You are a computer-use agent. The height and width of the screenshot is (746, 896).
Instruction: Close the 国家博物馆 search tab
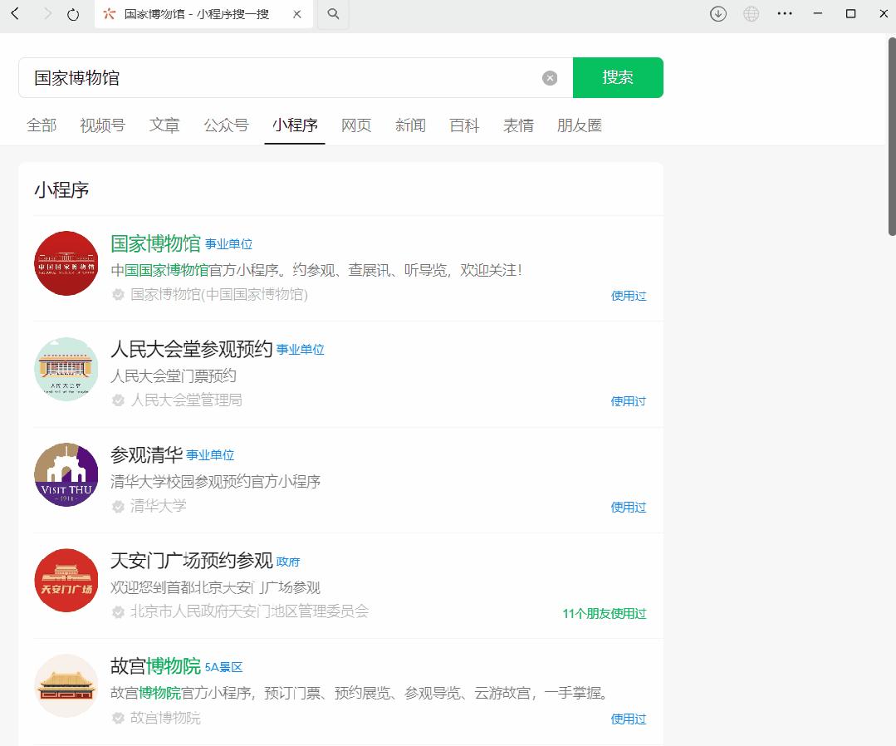(x=297, y=14)
